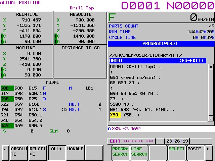The image size is (215, 161).
Task: Click the relative Z value -411.084
Action: pyautogui.click(x=30, y=31)
